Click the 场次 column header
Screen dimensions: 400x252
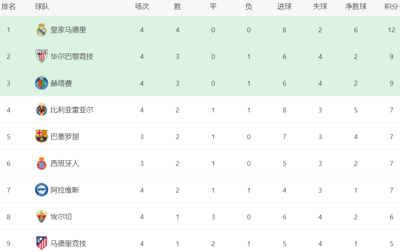coord(142,7)
